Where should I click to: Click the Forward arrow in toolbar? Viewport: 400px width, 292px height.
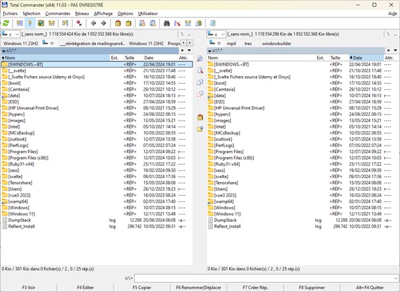[x=103, y=23]
